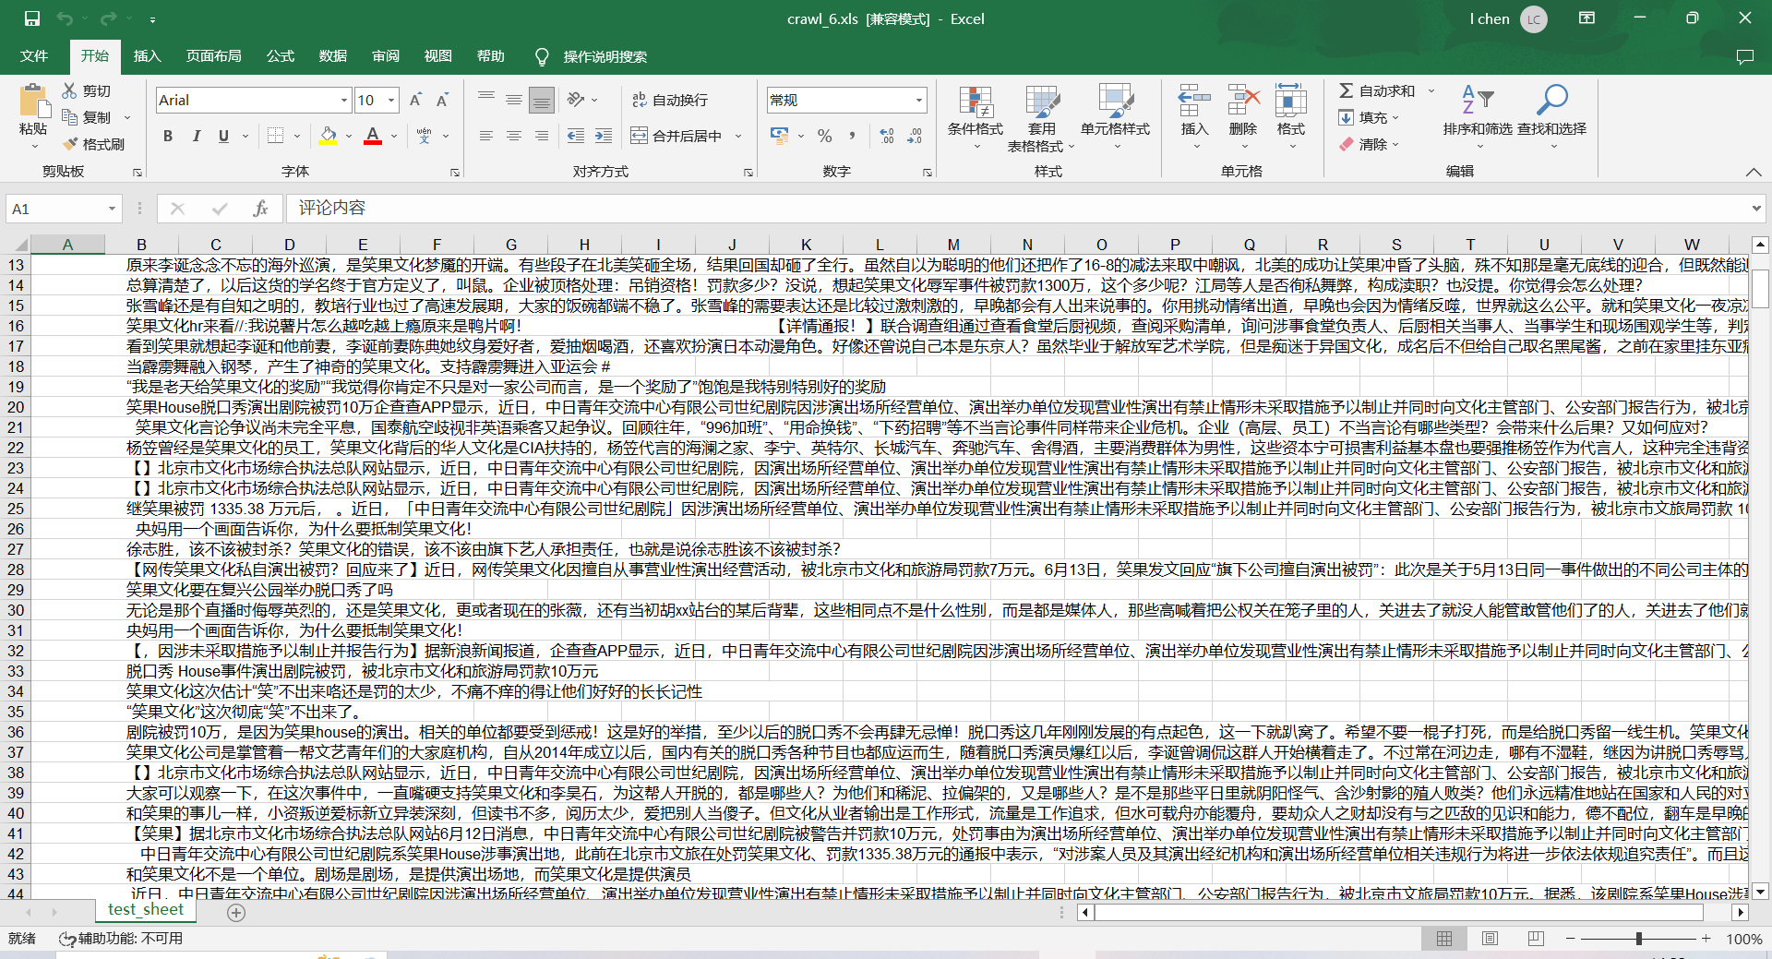The width and height of the screenshot is (1772, 959).
Task: Click the Sort and Filter icon
Action: coord(1478,100)
